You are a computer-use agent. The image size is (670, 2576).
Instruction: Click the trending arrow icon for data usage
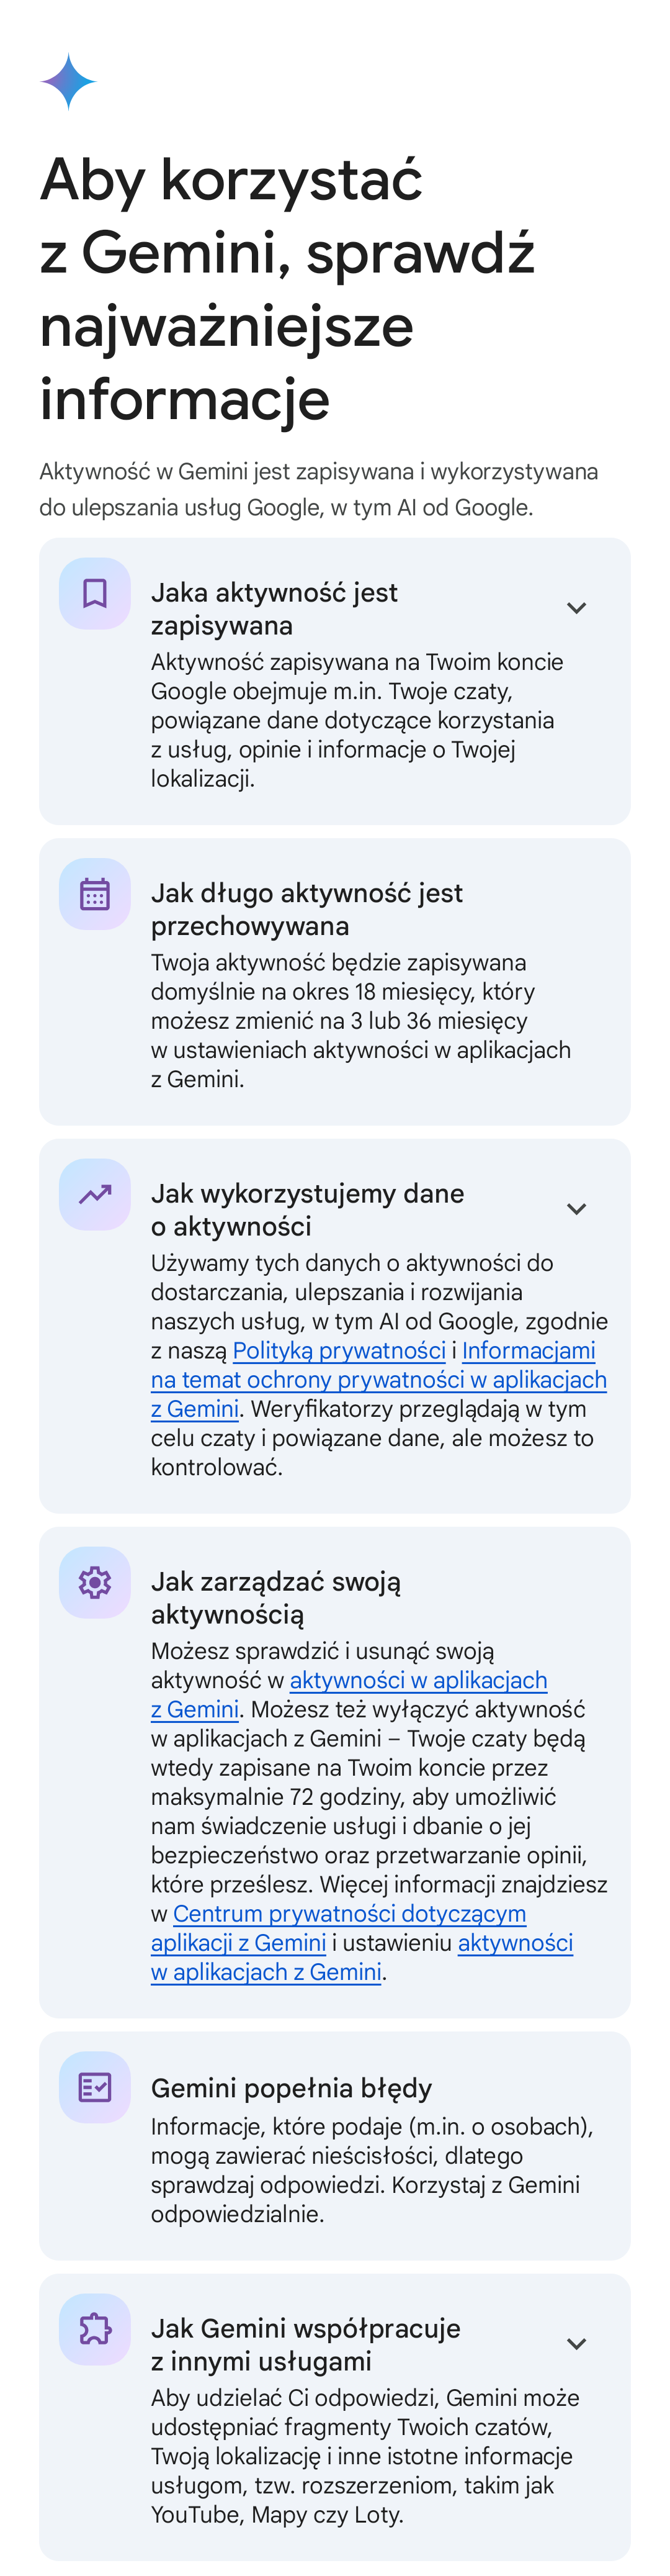click(95, 1194)
